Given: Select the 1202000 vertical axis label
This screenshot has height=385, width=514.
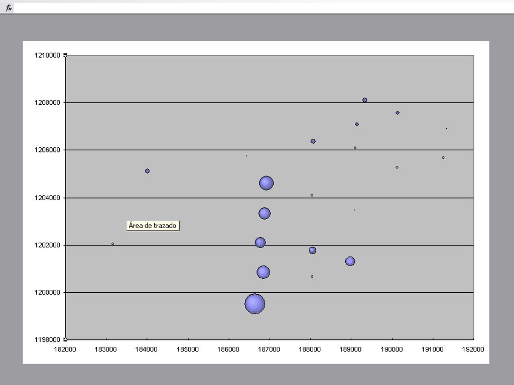Looking at the screenshot, I should (47, 245).
